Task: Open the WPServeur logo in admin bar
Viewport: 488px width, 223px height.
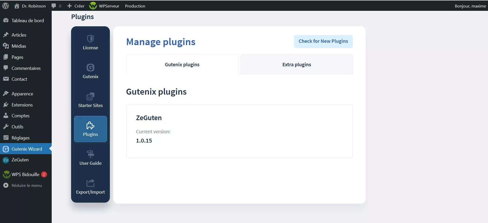Action: click(x=93, y=6)
